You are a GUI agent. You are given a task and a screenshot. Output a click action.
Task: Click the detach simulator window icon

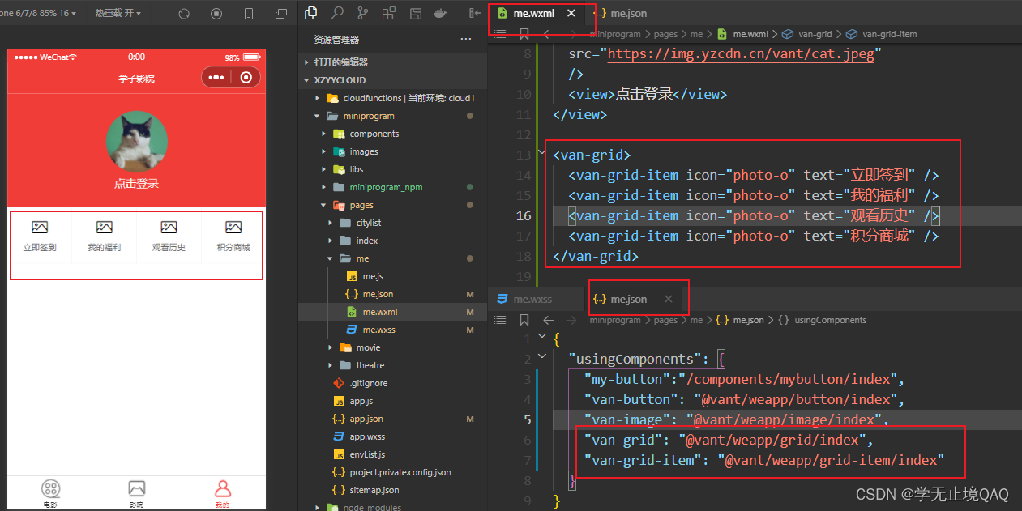pos(281,14)
